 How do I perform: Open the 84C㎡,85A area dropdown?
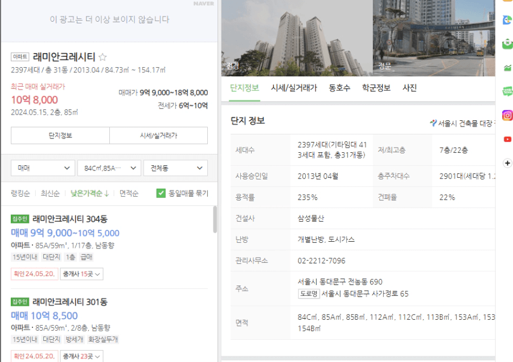point(109,168)
